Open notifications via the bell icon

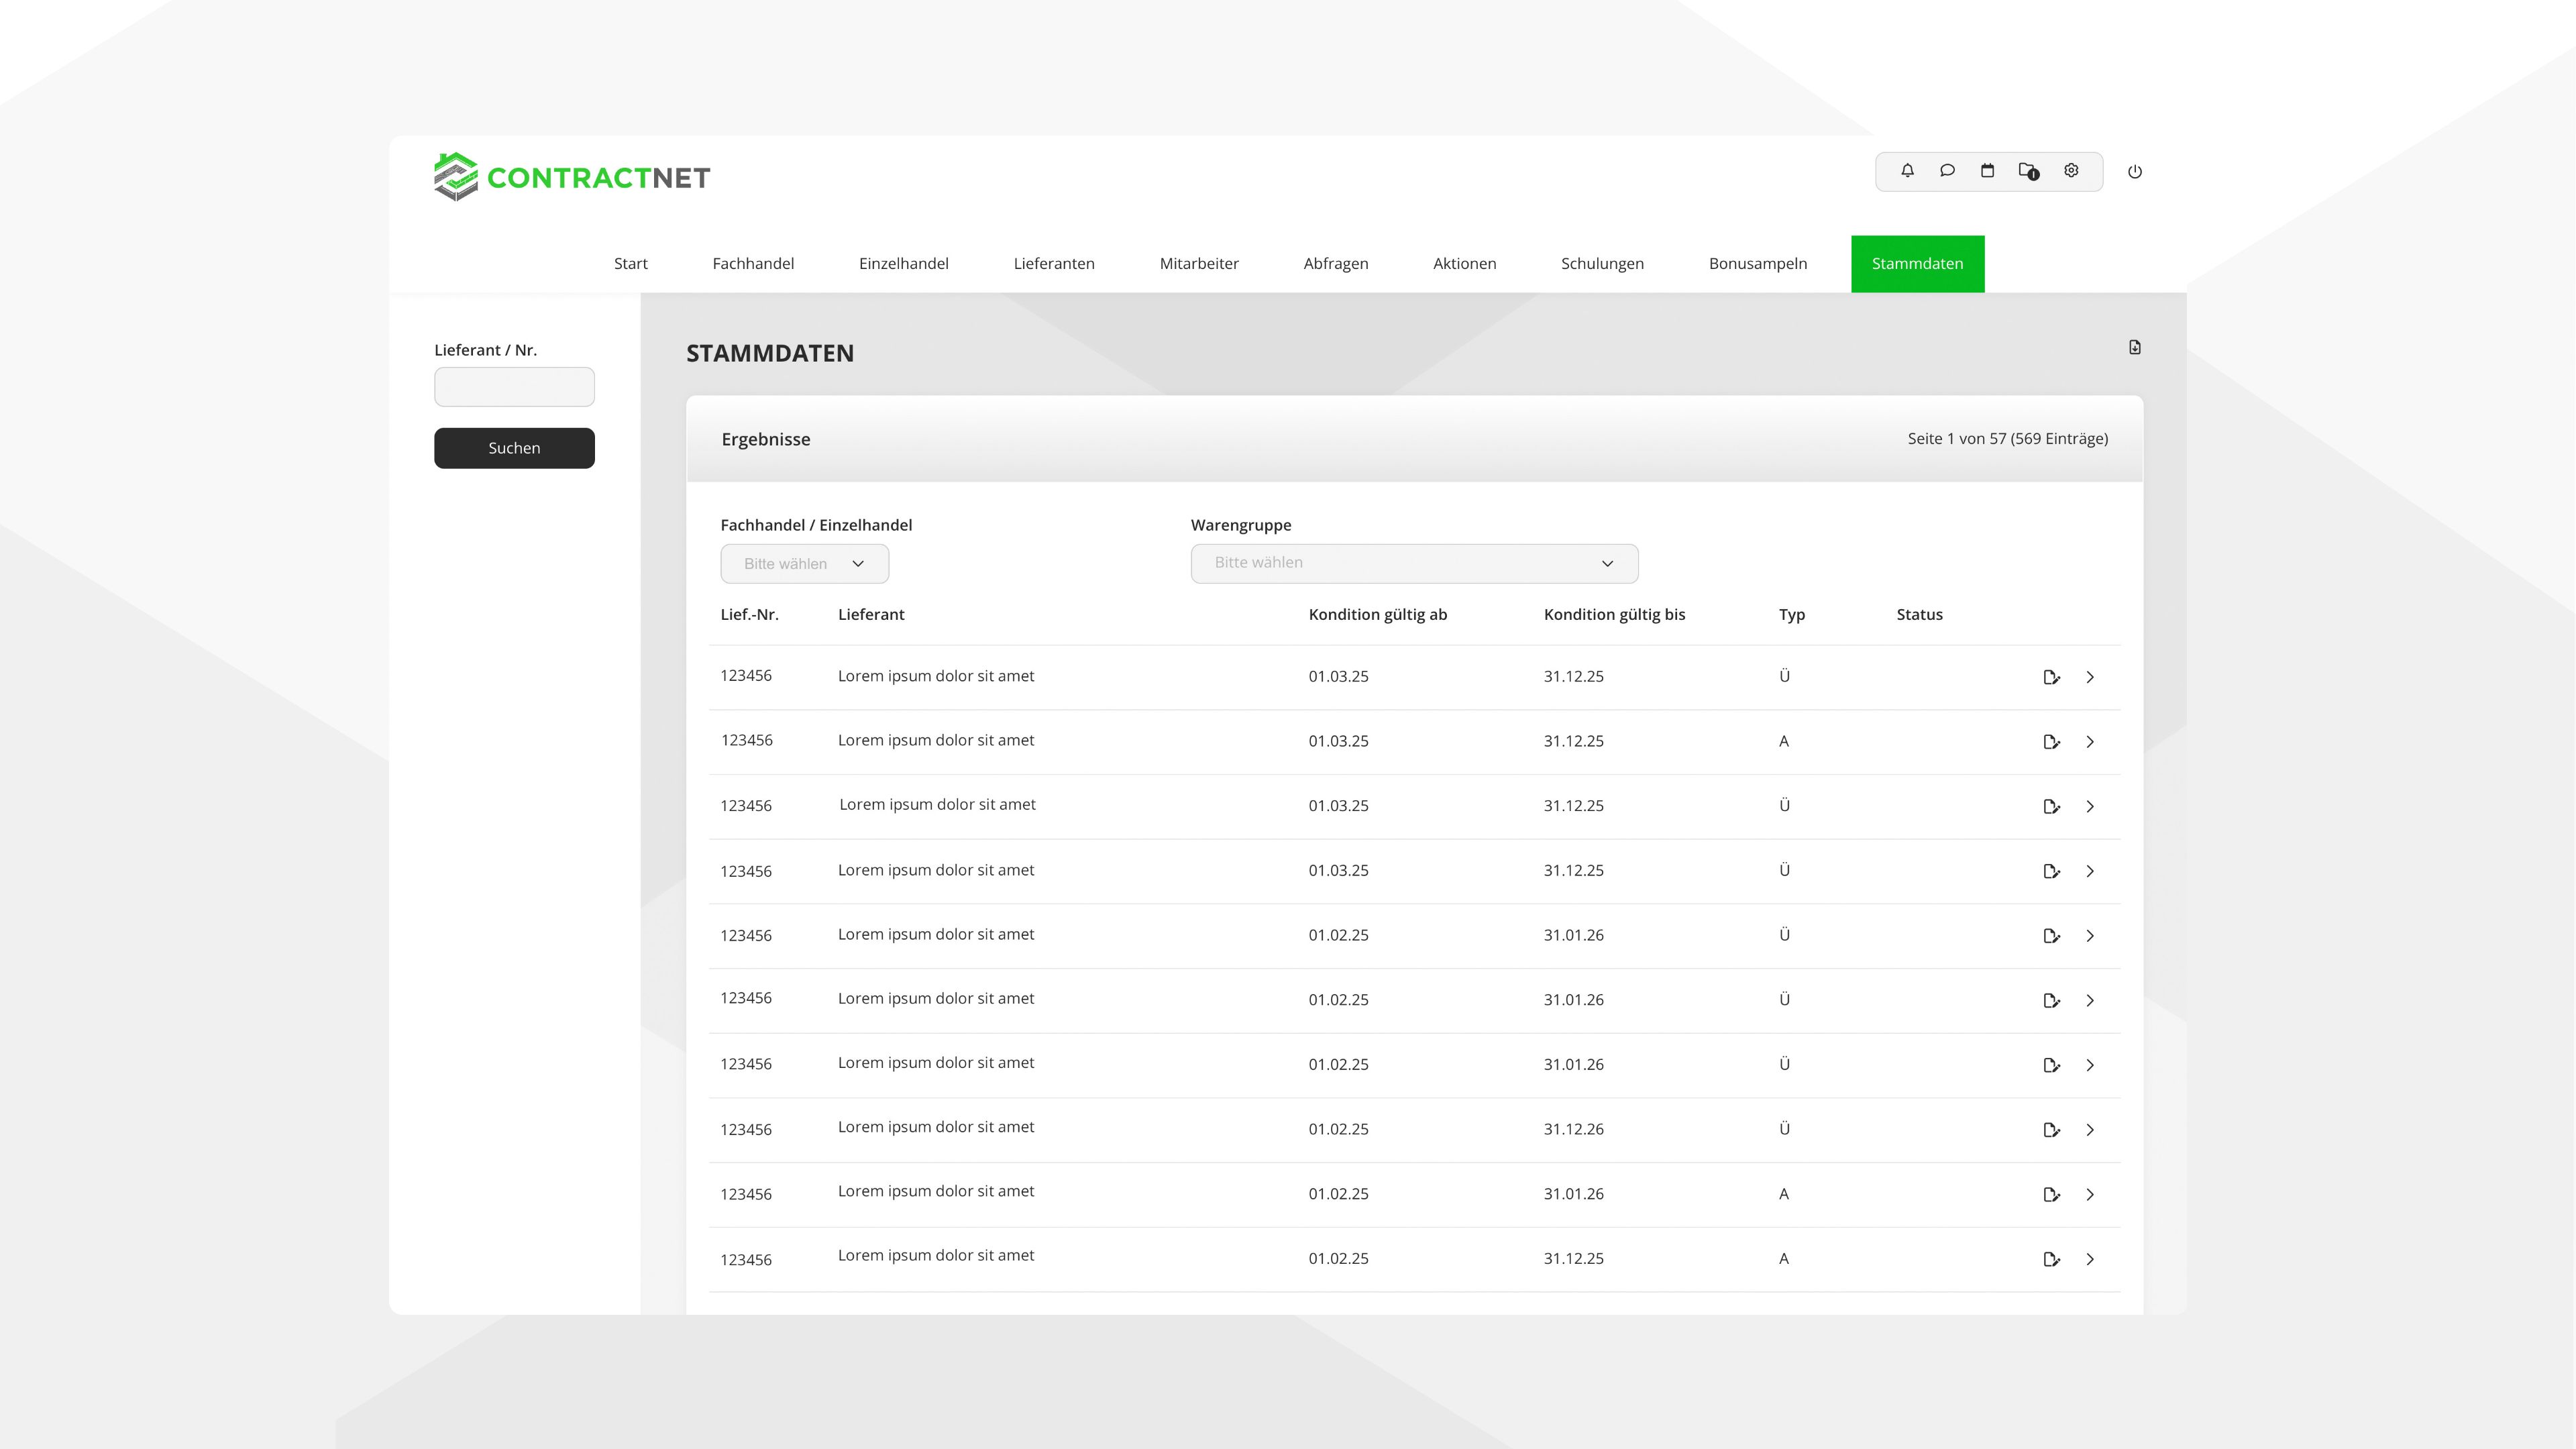click(1907, 170)
